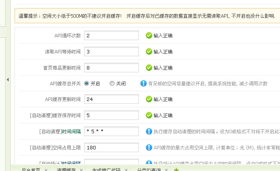
Task: Click green checkmark beside 读取API等待时间
Action: click(149, 51)
